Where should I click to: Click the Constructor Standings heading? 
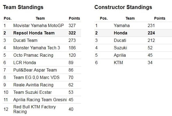[x=123, y=7]
